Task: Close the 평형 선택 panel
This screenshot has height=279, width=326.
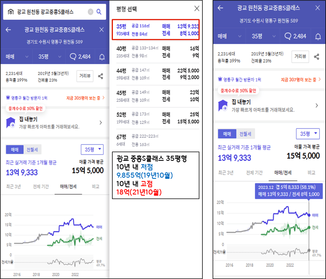Action: [197, 9]
